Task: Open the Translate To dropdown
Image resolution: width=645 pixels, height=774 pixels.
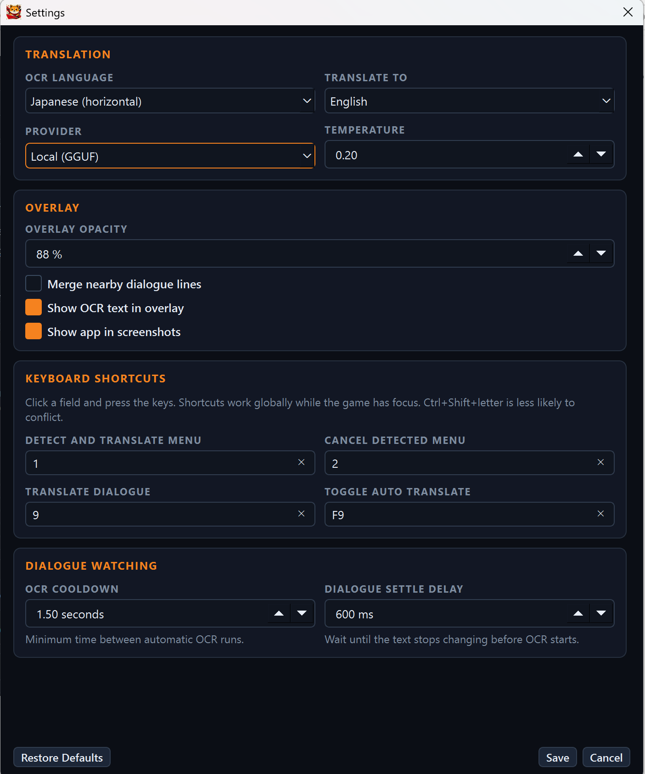Action: pyautogui.click(x=469, y=101)
